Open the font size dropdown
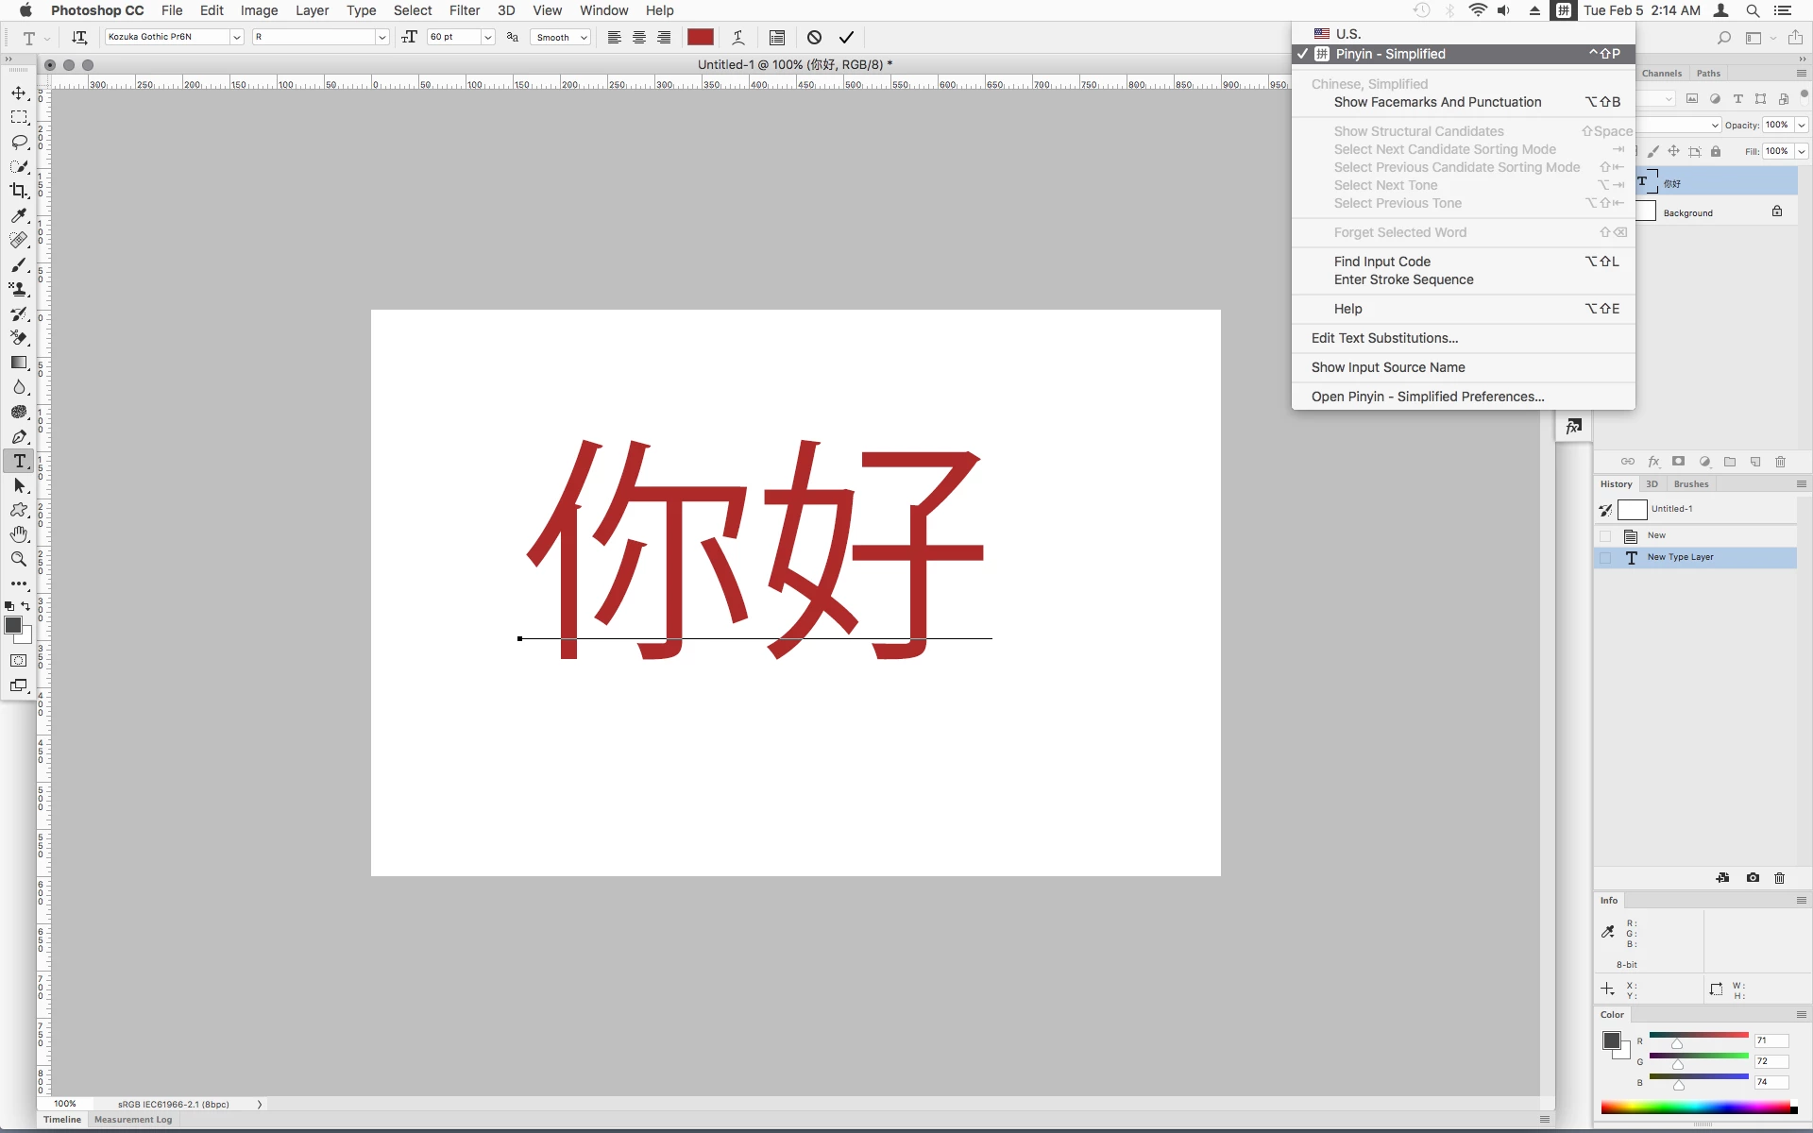The width and height of the screenshot is (1813, 1133). [x=487, y=38]
